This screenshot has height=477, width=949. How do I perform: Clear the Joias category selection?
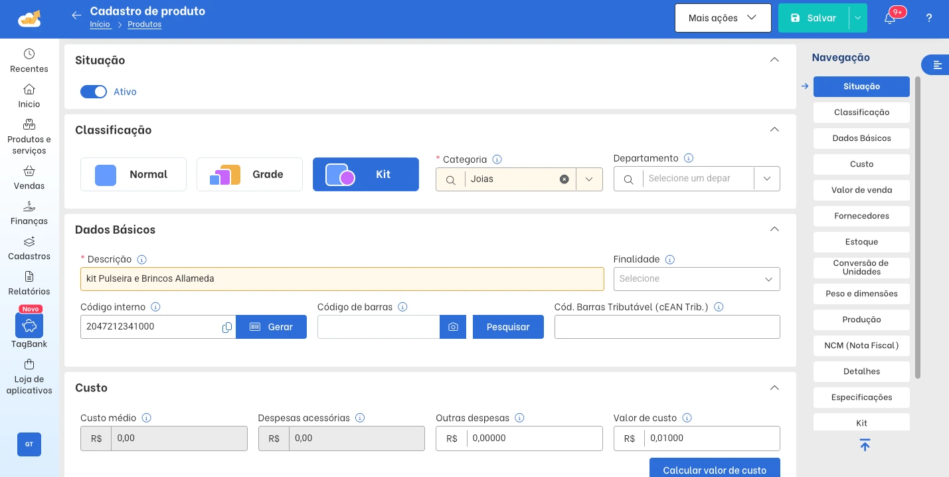point(564,179)
